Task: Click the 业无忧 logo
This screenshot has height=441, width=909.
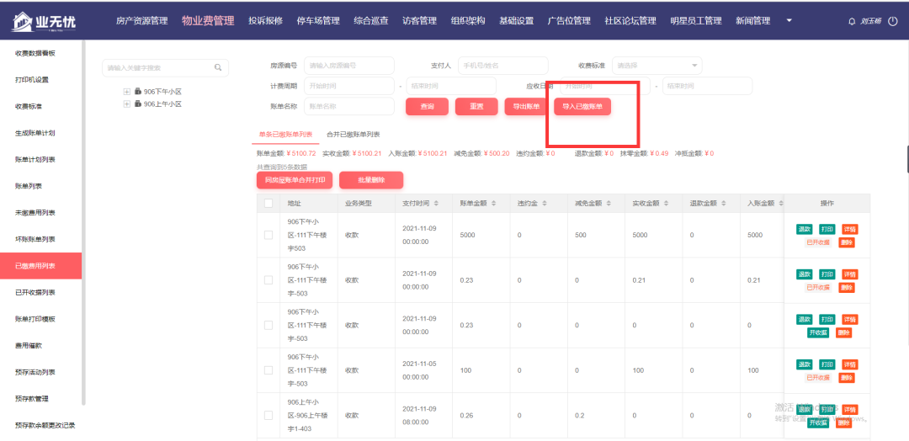Action: pos(44,21)
